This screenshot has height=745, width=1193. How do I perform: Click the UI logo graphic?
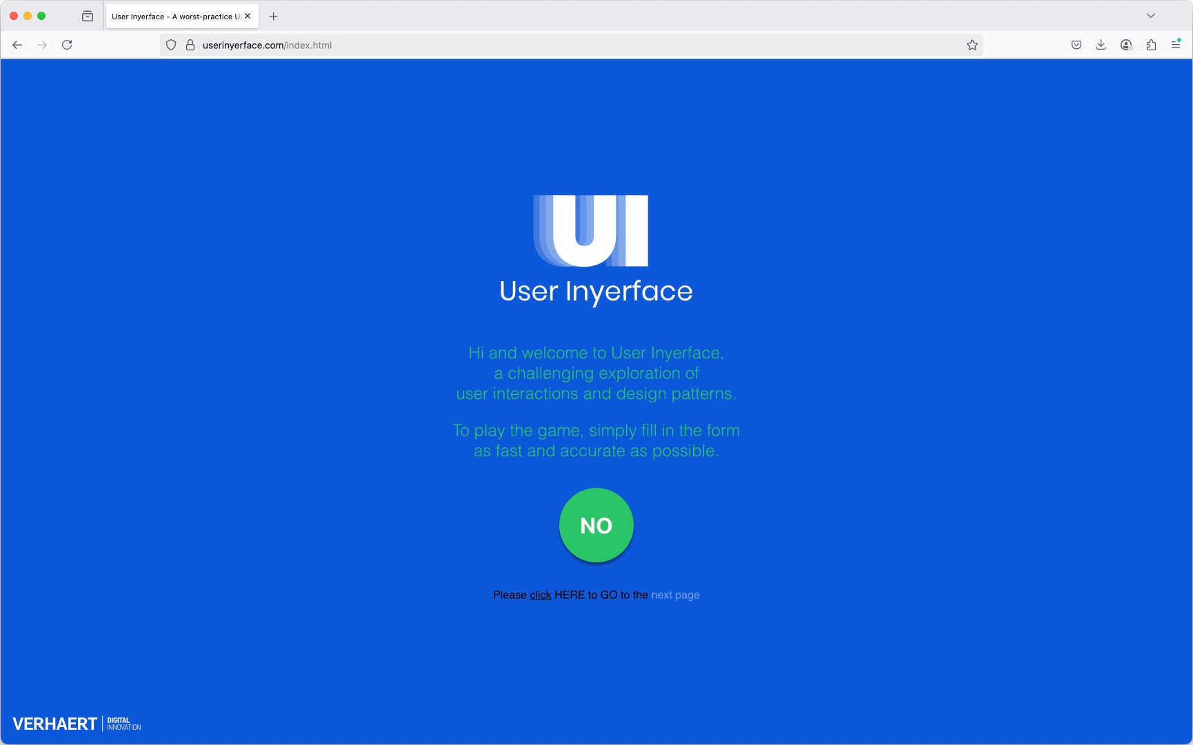(591, 230)
